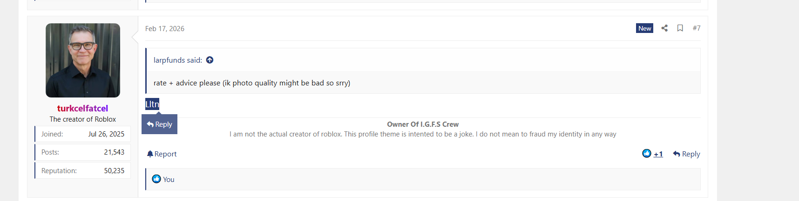The height and width of the screenshot is (201, 799).
Task: Open the +1 reaction count
Action: pyautogui.click(x=658, y=154)
